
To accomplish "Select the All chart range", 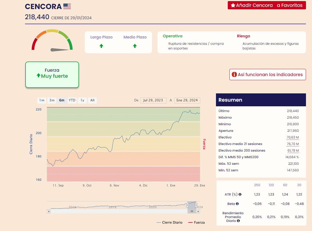I will (92, 100).
